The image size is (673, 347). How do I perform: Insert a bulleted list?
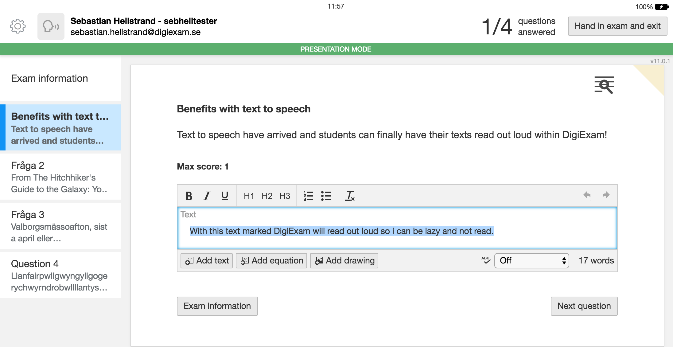coord(326,196)
